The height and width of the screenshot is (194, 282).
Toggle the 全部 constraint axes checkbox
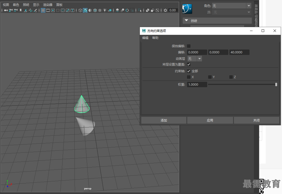tap(189, 71)
